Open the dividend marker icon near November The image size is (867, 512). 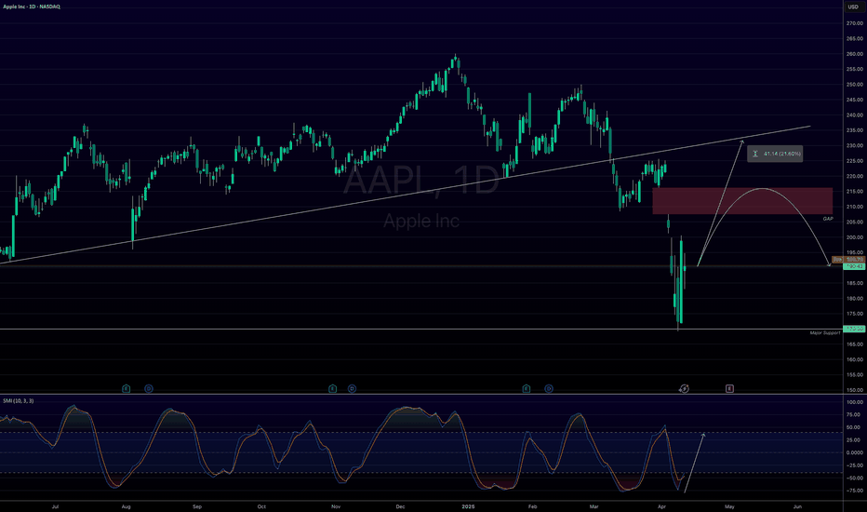tap(352, 388)
